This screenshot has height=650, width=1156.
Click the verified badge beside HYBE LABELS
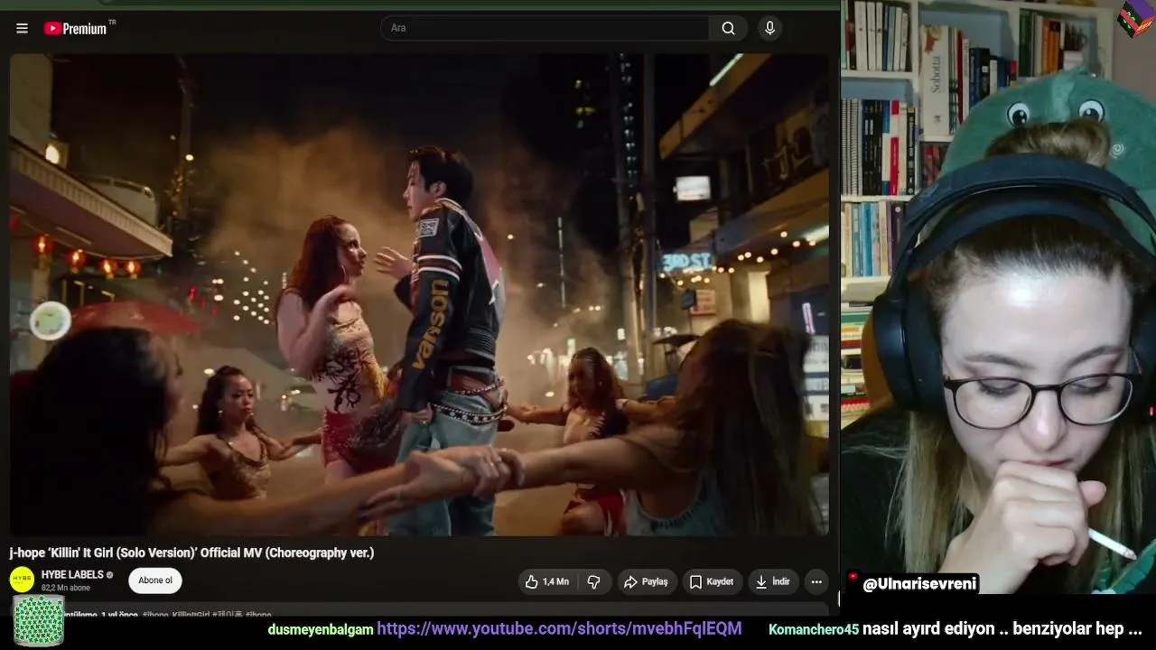(x=110, y=575)
